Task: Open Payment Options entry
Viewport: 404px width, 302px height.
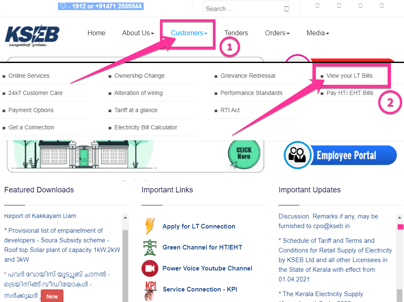Action: (x=31, y=110)
